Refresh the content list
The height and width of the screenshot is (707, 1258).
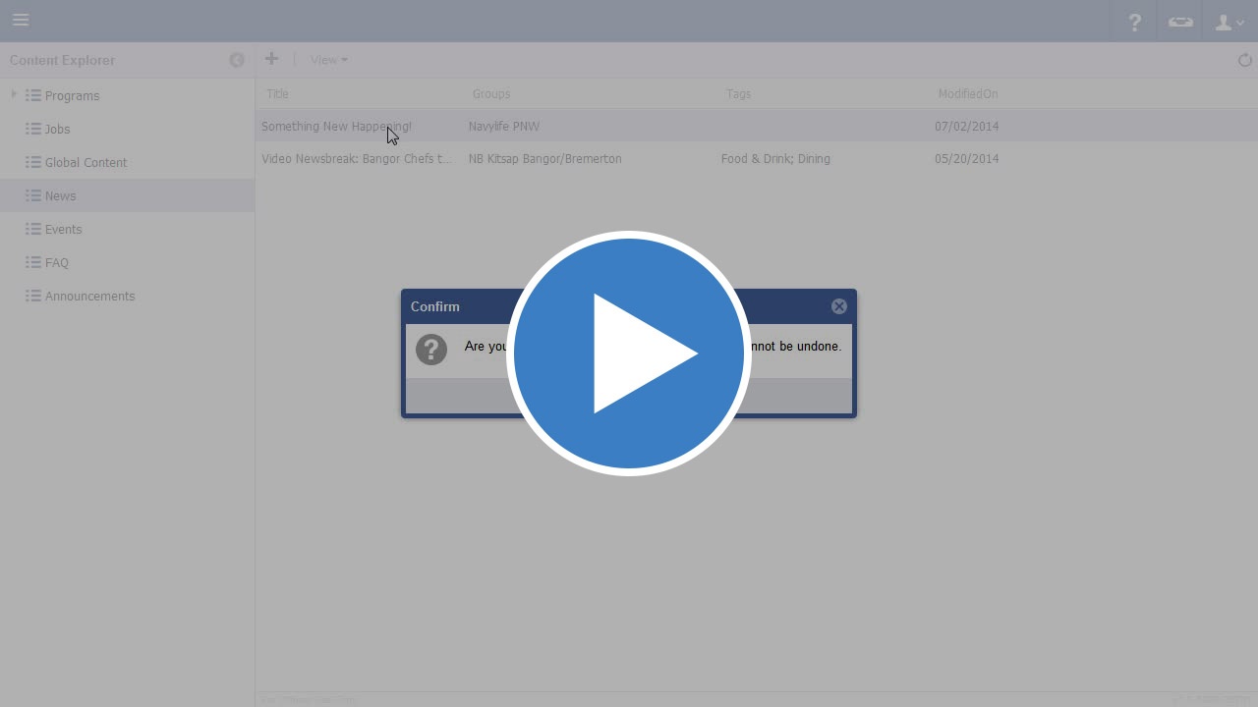tap(1244, 60)
